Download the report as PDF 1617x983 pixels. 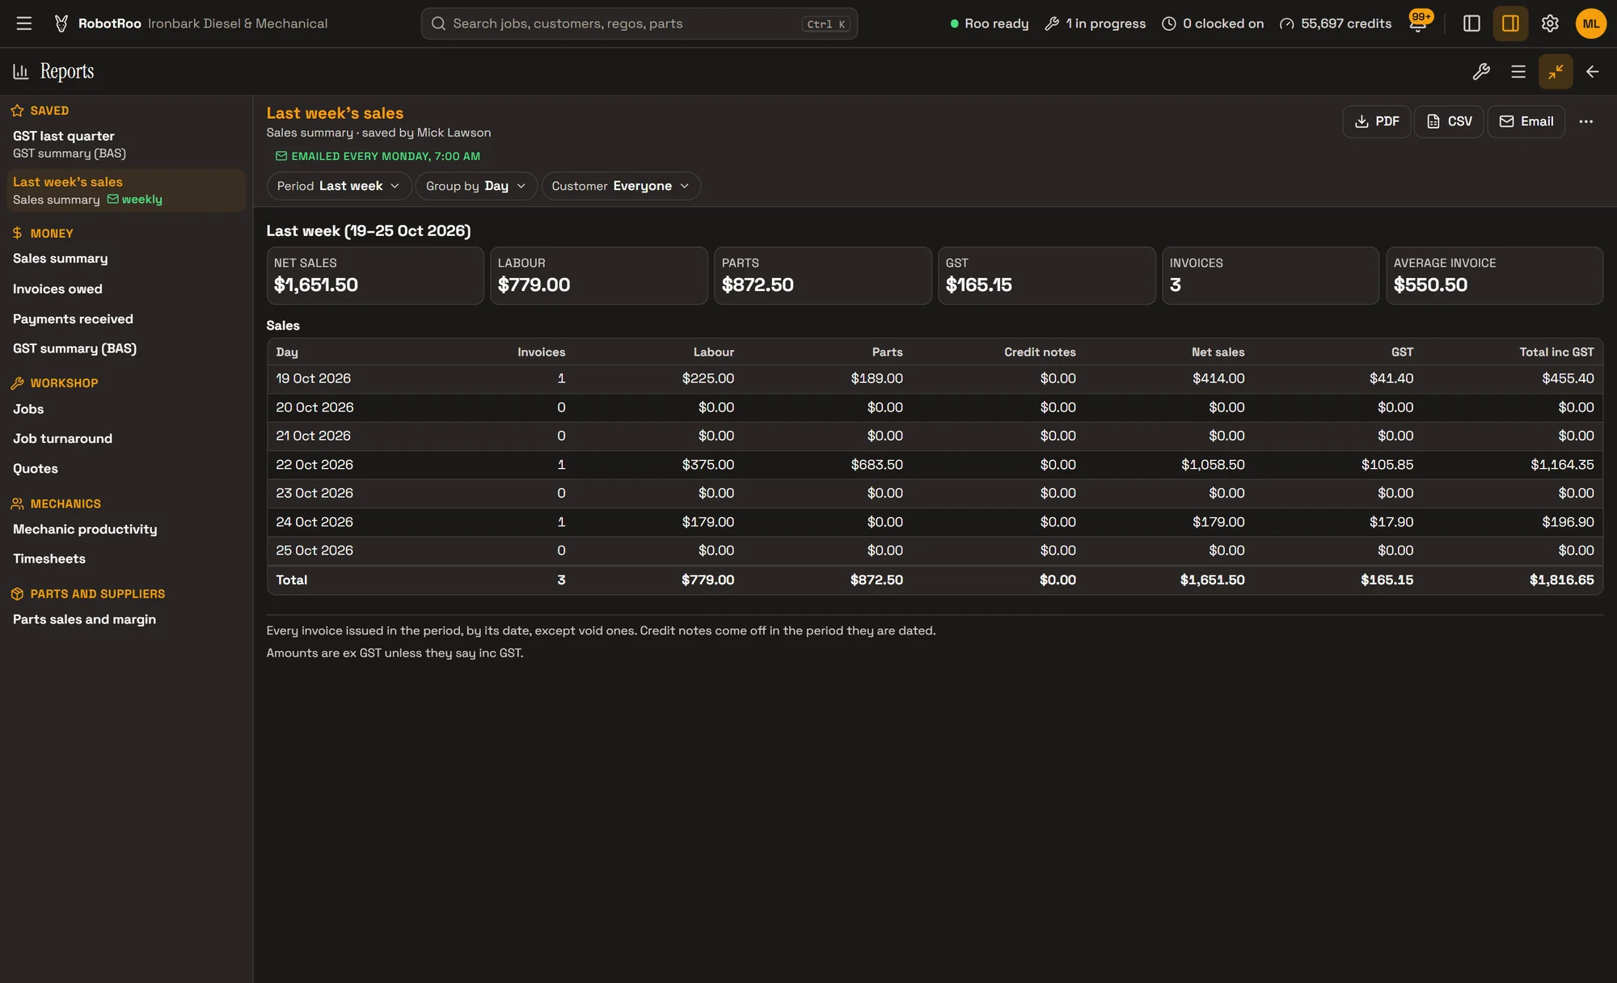pyautogui.click(x=1377, y=121)
